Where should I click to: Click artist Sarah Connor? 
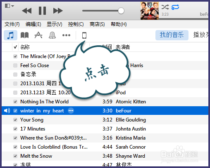click(131, 147)
